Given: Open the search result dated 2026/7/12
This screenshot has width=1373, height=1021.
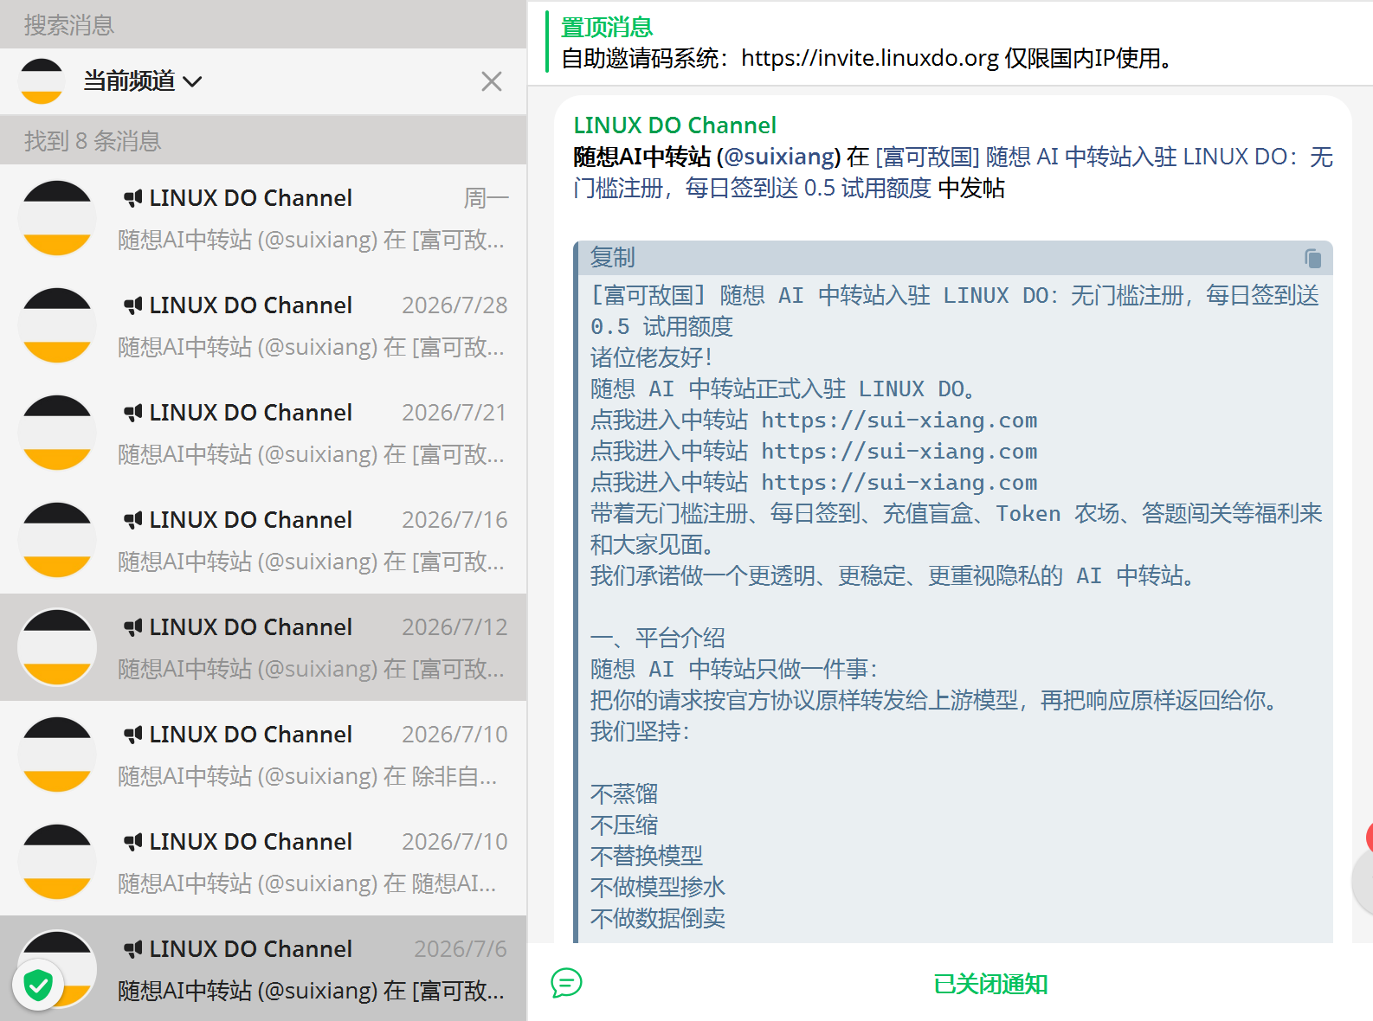Looking at the screenshot, I should pyautogui.click(x=263, y=647).
